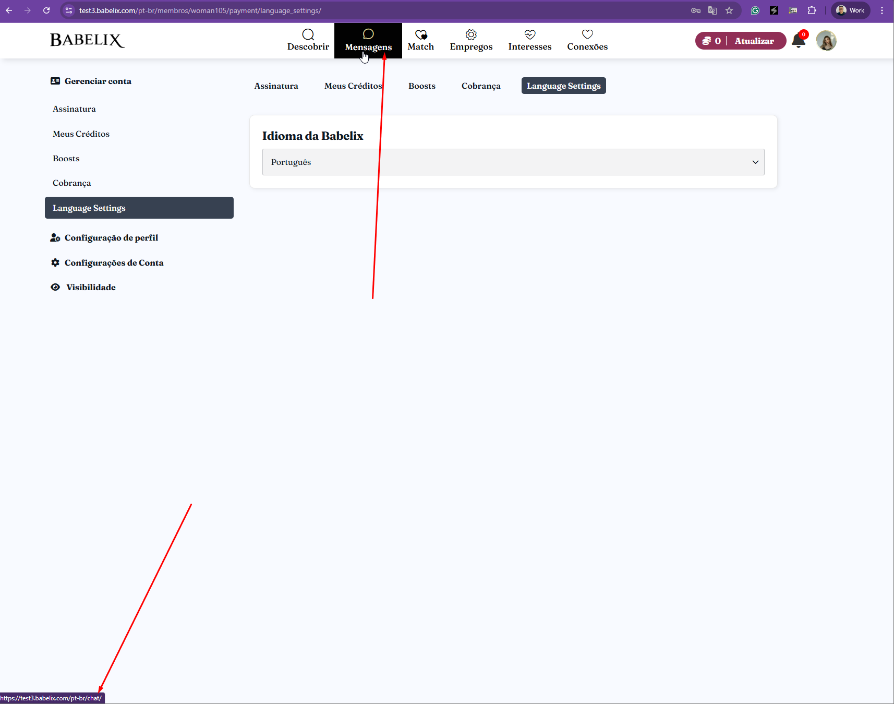Open the Descobrir search section
Viewport: 894px width, 704px height.
pos(308,41)
